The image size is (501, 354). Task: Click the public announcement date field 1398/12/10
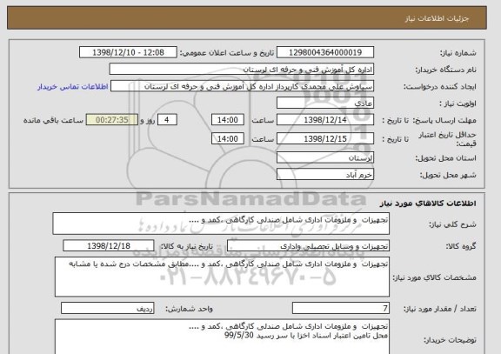(128, 52)
